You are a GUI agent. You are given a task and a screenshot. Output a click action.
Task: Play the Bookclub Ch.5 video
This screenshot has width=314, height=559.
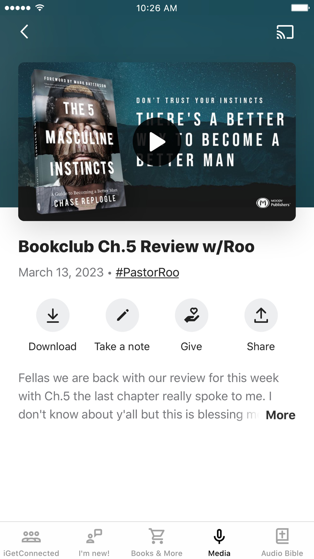157,142
